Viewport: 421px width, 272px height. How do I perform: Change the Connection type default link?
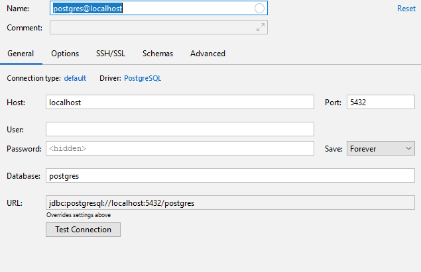[x=75, y=78]
